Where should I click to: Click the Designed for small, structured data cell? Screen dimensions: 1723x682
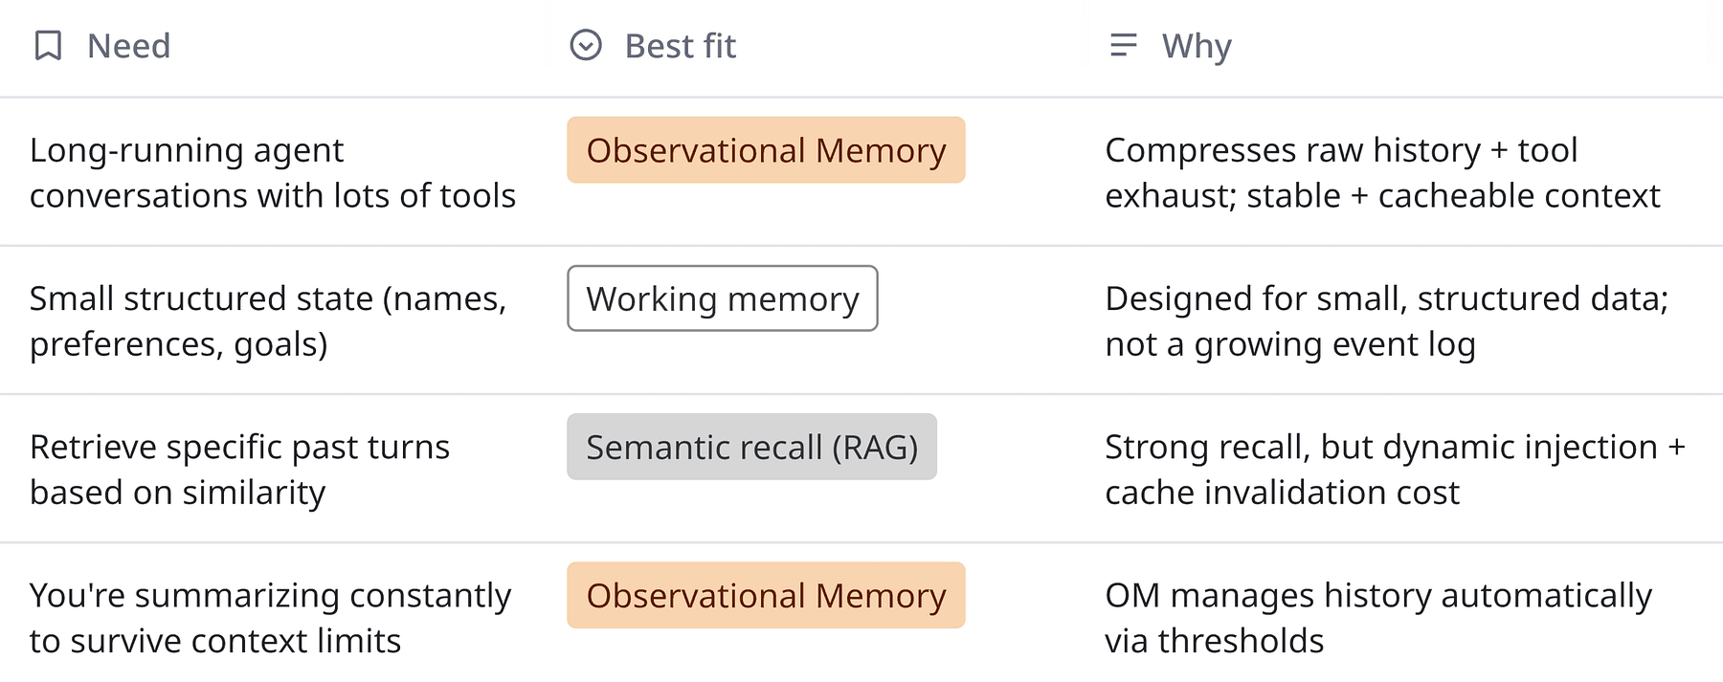click(1386, 320)
